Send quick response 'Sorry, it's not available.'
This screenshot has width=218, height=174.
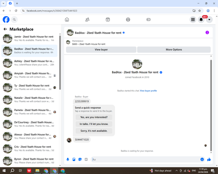(94, 131)
